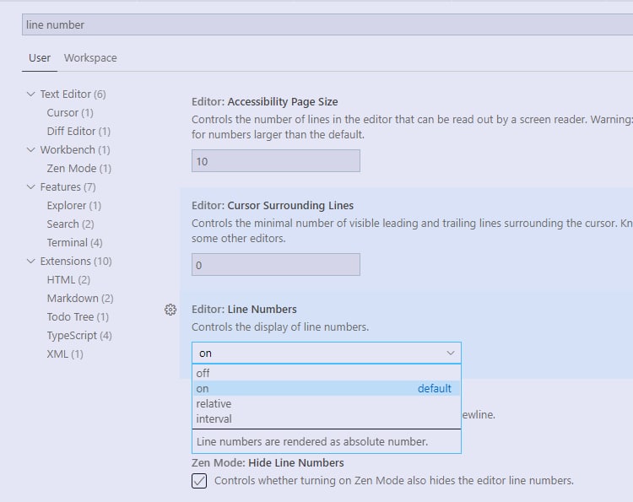Screen dimensions: 633x502
Task: Choose 'on' default option in list
Action: coord(327,388)
